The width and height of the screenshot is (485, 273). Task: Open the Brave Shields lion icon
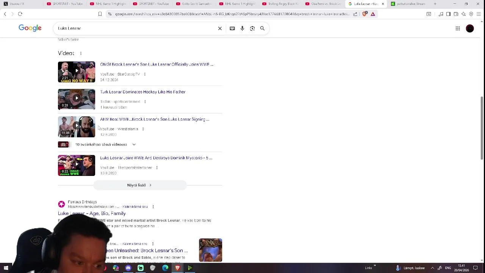pos(365,14)
